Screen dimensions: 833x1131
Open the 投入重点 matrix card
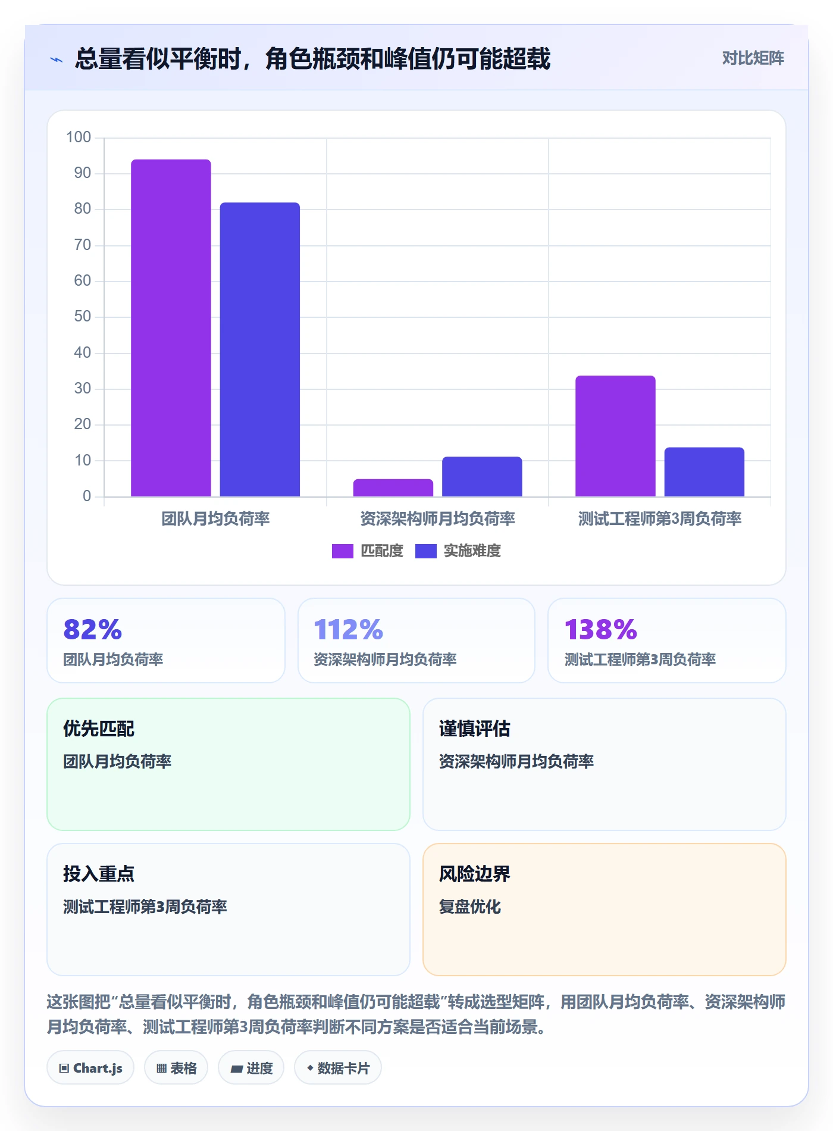point(228,910)
